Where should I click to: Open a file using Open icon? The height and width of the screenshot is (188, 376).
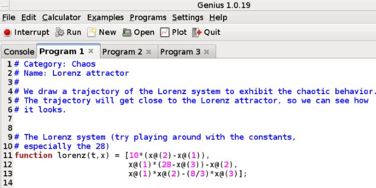point(127,32)
